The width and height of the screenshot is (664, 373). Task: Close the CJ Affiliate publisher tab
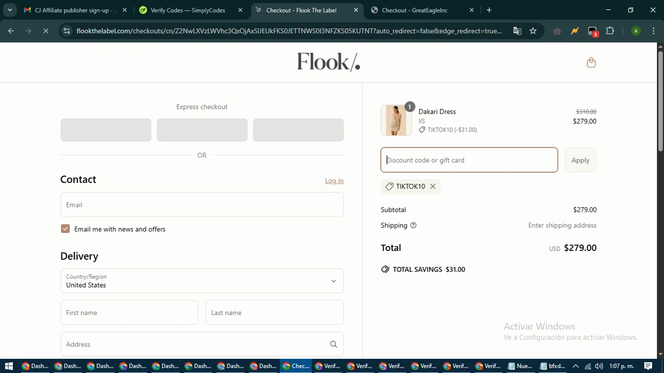tap(124, 10)
